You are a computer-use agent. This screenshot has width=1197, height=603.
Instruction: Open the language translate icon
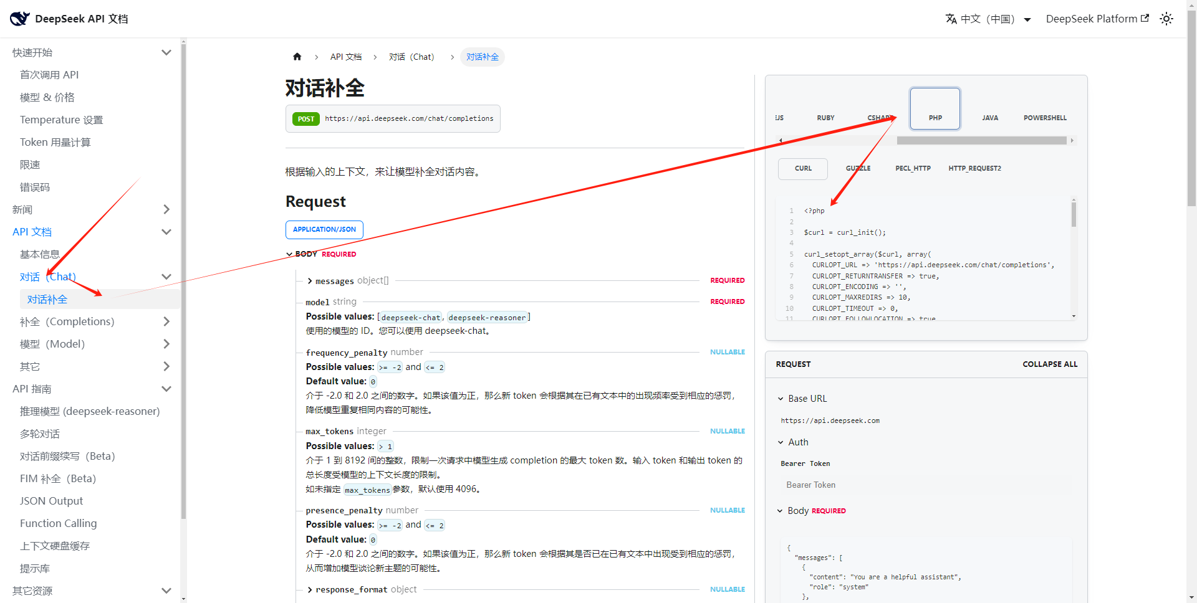(951, 19)
